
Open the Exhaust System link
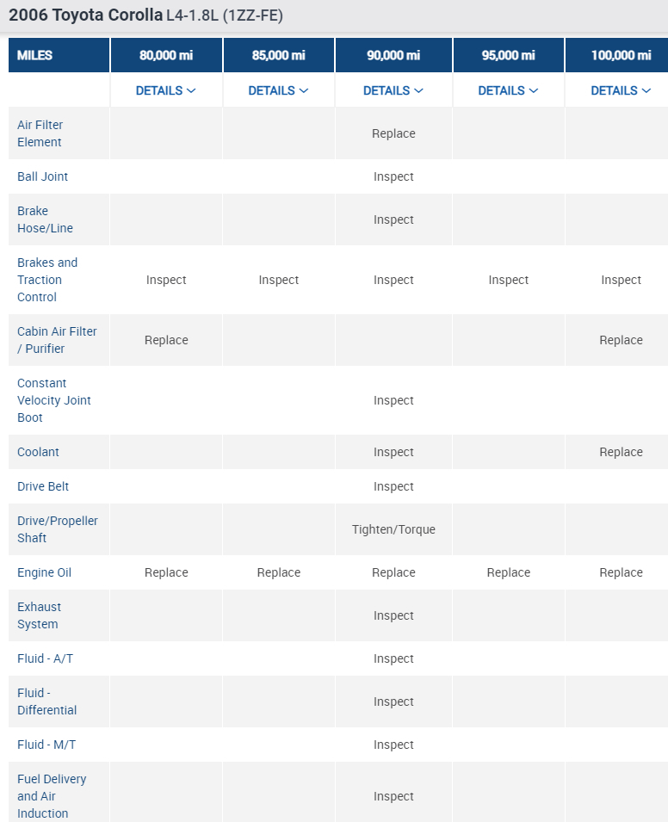coord(39,615)
